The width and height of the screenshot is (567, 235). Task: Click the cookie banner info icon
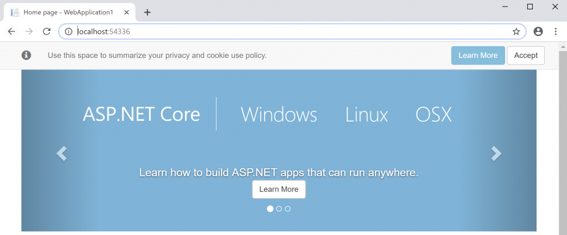click(26, 55)
